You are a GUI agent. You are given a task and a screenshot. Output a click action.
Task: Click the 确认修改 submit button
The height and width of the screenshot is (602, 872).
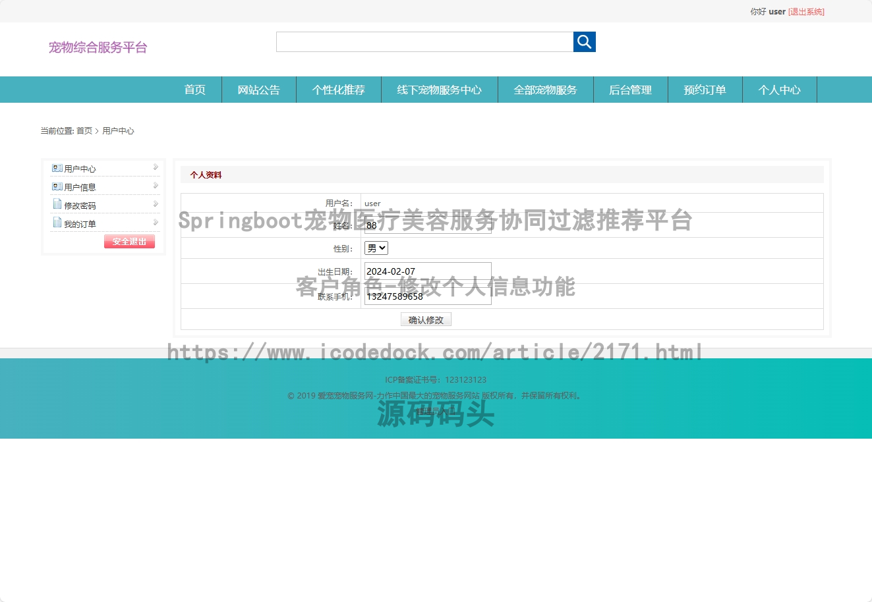426,319
